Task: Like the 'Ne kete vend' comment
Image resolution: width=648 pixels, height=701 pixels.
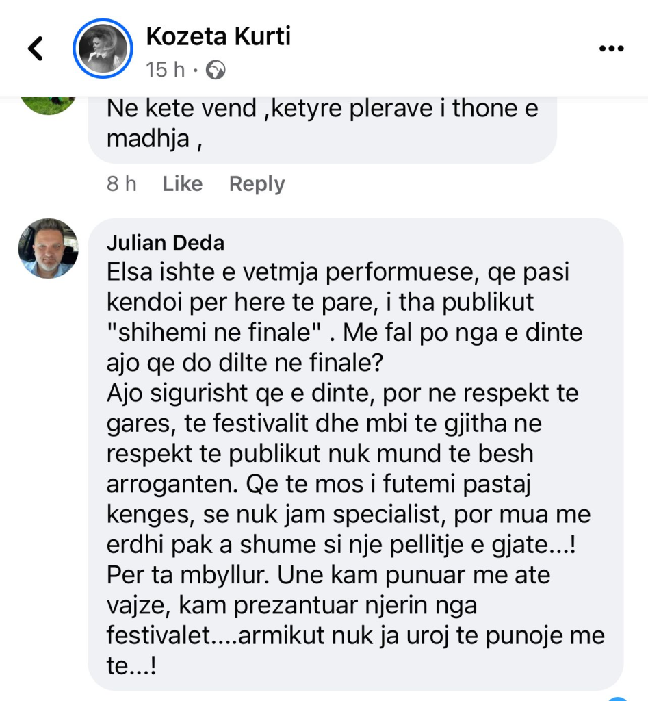Action: tap(182, 184)
